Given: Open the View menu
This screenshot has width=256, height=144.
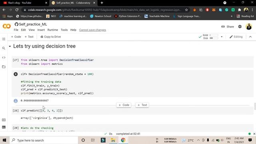Looking at the screenshot, I should tap(32, 30).
